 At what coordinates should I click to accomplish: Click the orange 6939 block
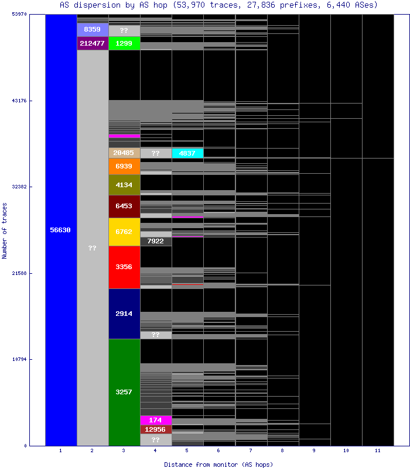124,166
